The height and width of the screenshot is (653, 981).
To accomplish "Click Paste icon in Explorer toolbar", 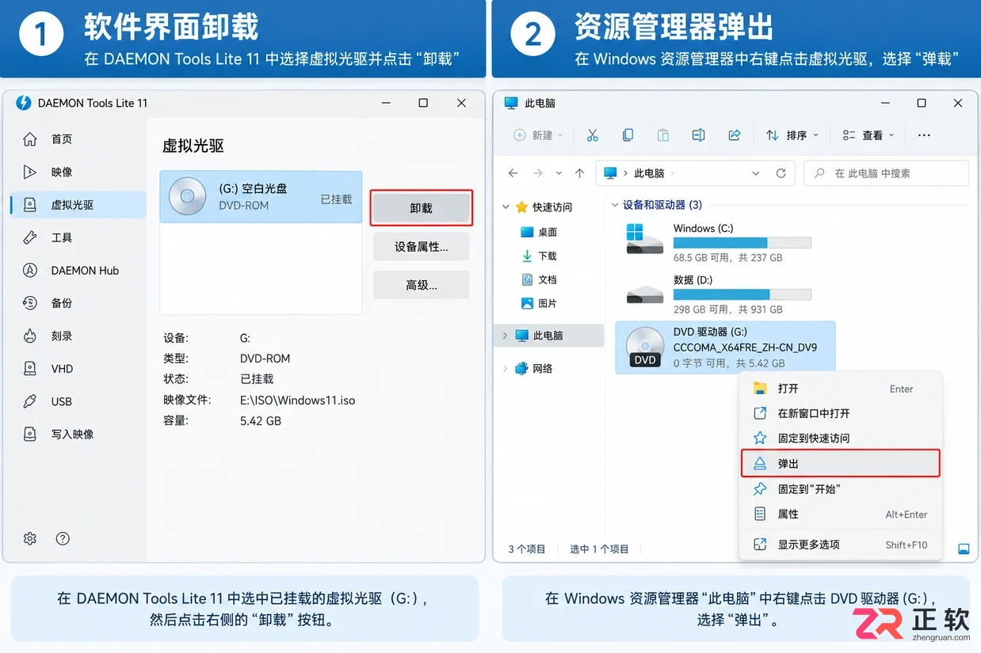I will click(x=663, y=135).
